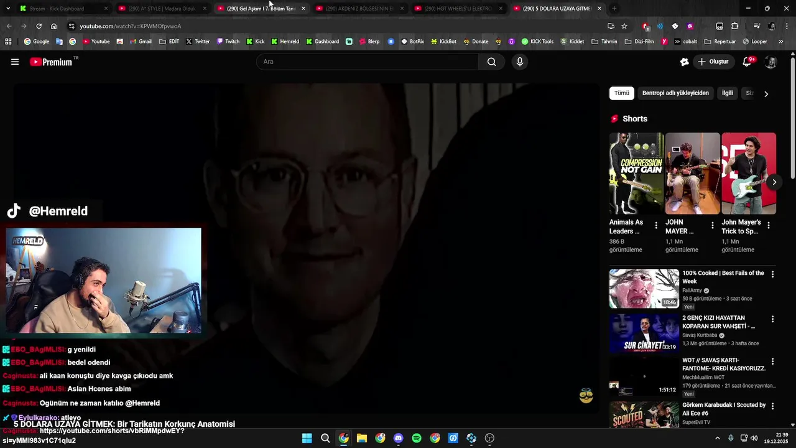796x448 pixels.
Task: Open 100% Cooked Best Fails video title
Action: 723,277
